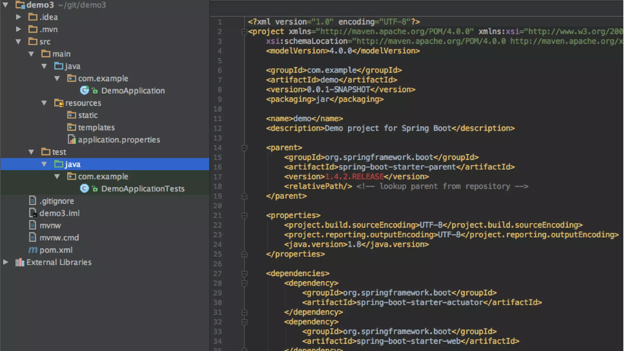625x351 pixels.
Task: Expand the .idea folder arrow
Action: click(18, 17)
